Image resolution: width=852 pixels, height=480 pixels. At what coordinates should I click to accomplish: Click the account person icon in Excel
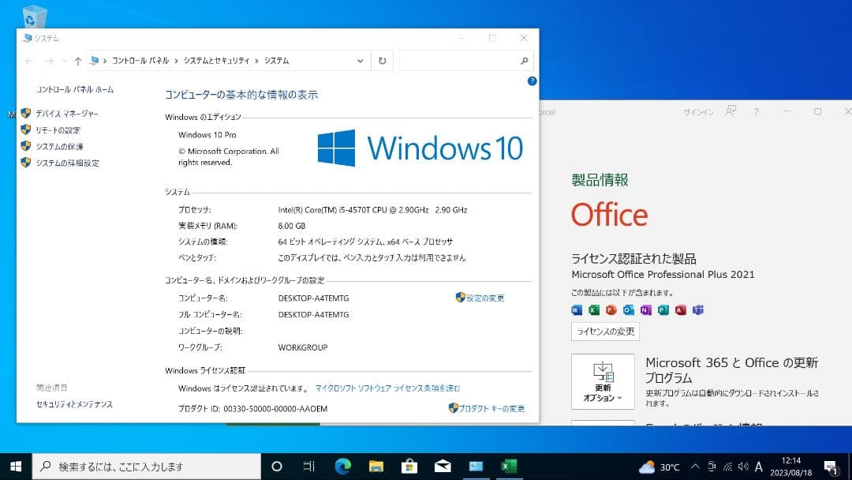tap(731, 111)
